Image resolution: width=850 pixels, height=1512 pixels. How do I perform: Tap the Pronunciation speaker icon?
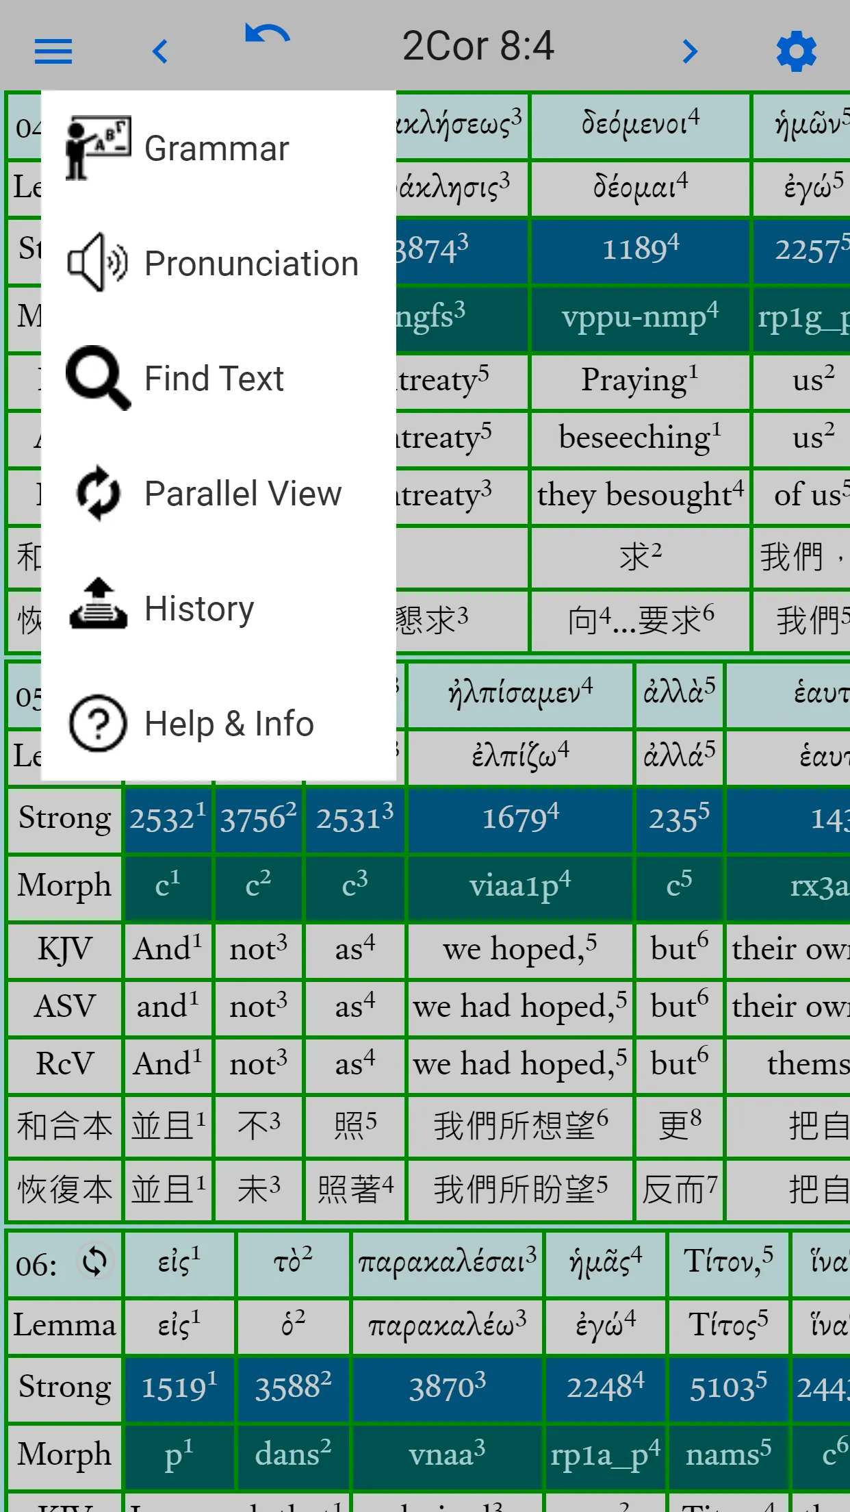pos(98,263)
